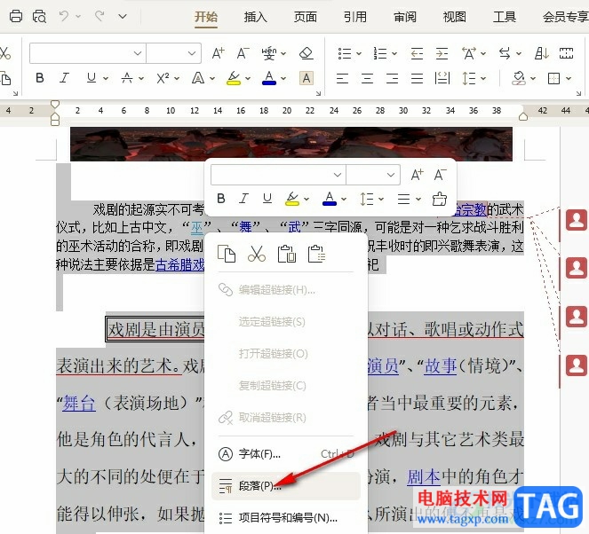
Task: Toggle character shading A button
Action: (306, 78)
